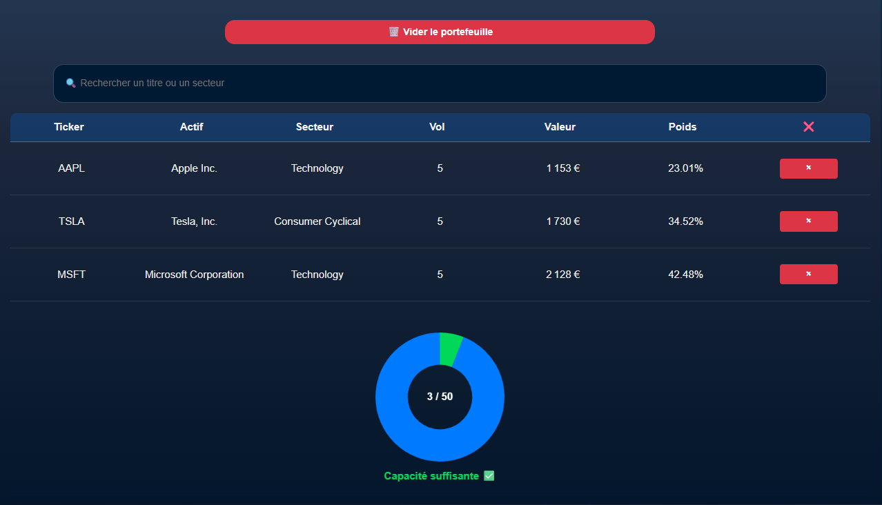The image size is (882, 505).
Task: Select the AAPL ticker cell
Action: point(72,168)
